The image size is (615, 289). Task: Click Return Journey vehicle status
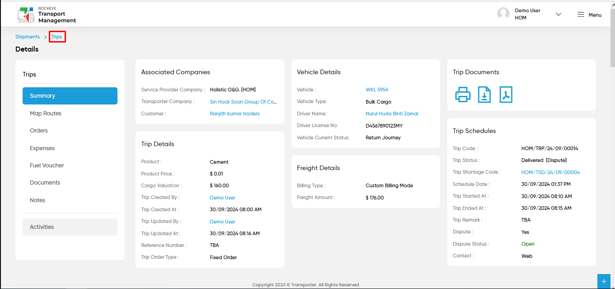(x=383, y=137)
